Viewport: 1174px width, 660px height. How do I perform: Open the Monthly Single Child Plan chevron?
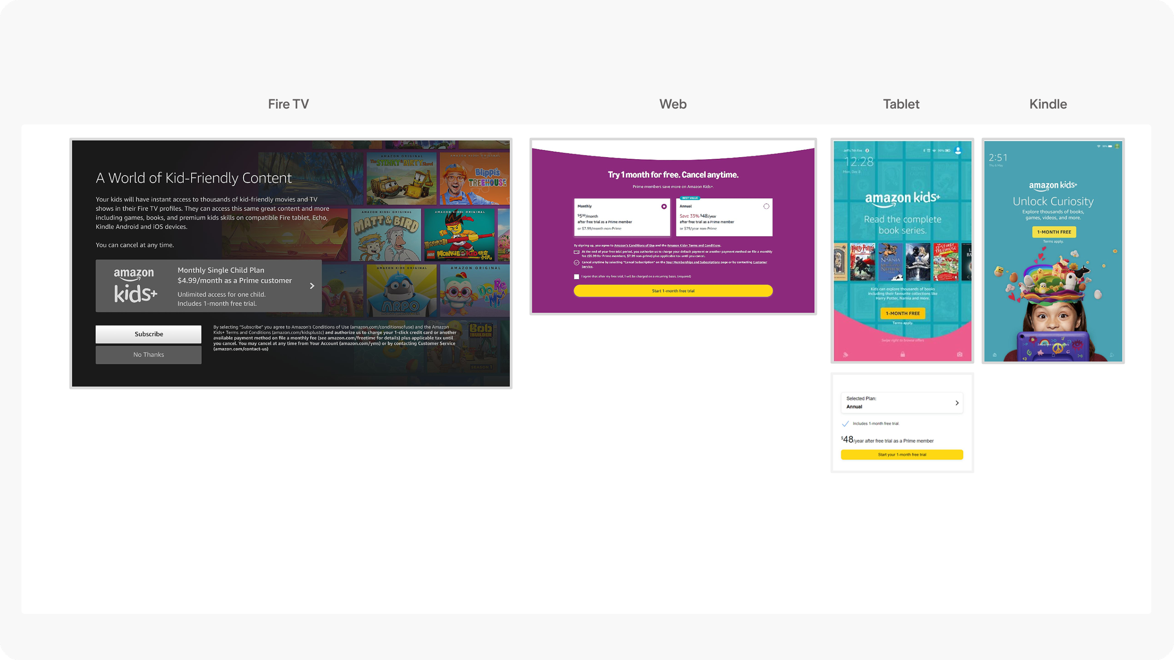pyautogui.click(x=312, y=286)
